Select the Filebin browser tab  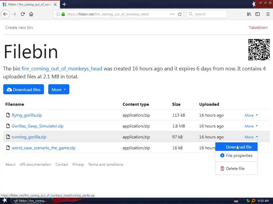coord(30,5)
